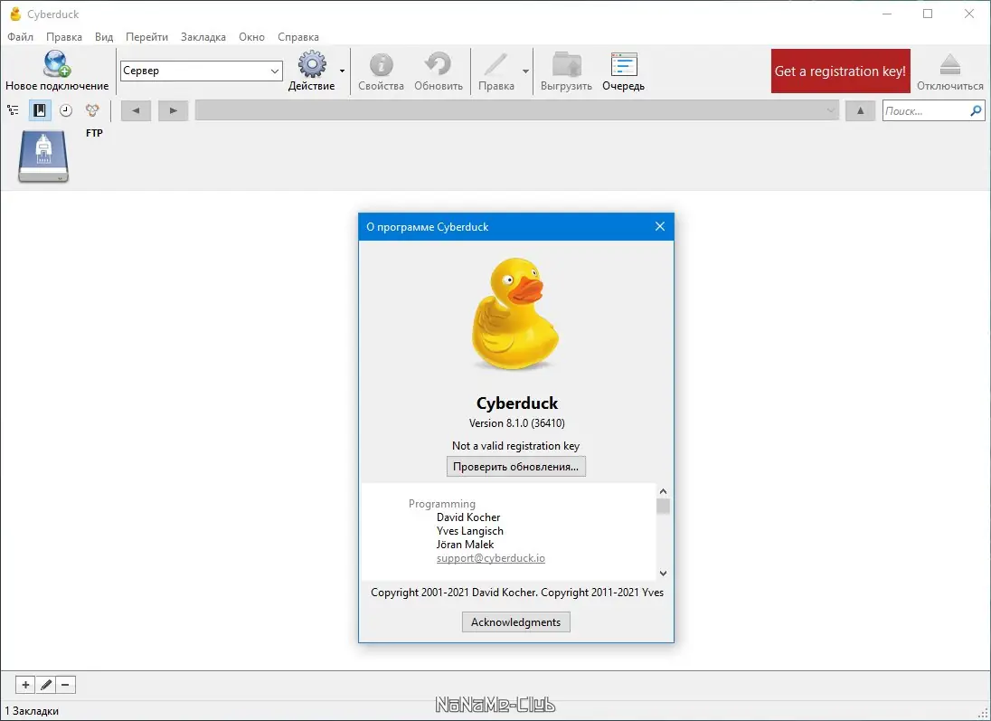Click the Not a valid registration key text
This screenshot has height=721, width=991.
[515, 446]
